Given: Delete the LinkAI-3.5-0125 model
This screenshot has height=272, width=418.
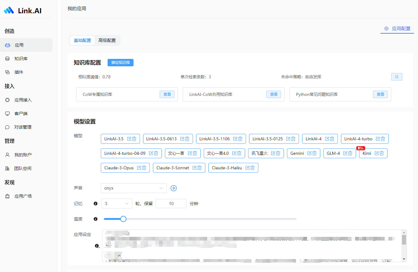Looking at the screenshot, I should pos(293,139).
